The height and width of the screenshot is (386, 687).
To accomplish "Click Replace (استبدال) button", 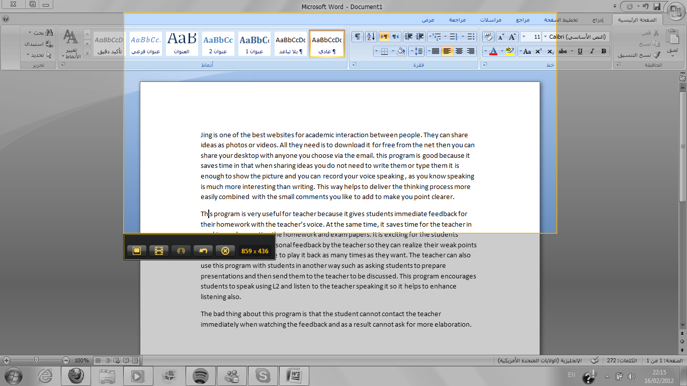I will point(40,44).
